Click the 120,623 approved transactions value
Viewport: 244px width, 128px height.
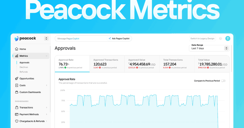(x=100, y=64)
